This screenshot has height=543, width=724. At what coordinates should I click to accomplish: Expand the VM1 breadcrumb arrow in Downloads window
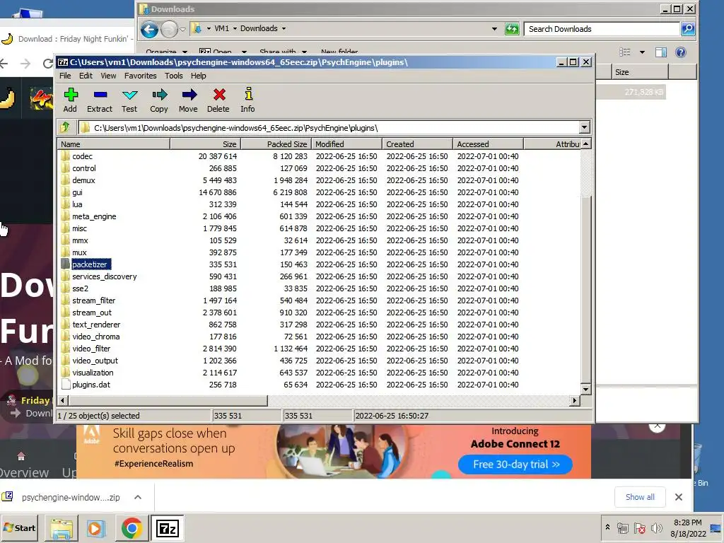(x=235, y=28)
